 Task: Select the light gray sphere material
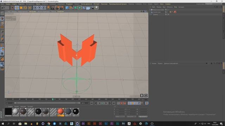(15, 112)
